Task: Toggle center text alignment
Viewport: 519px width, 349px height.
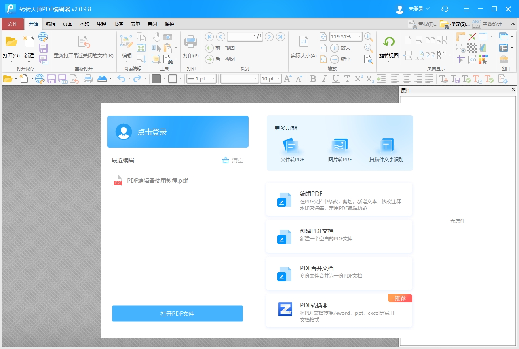Action: coord(406,79)
